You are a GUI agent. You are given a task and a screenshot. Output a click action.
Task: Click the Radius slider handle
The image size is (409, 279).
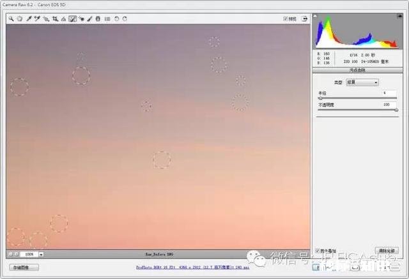(320, 98)
